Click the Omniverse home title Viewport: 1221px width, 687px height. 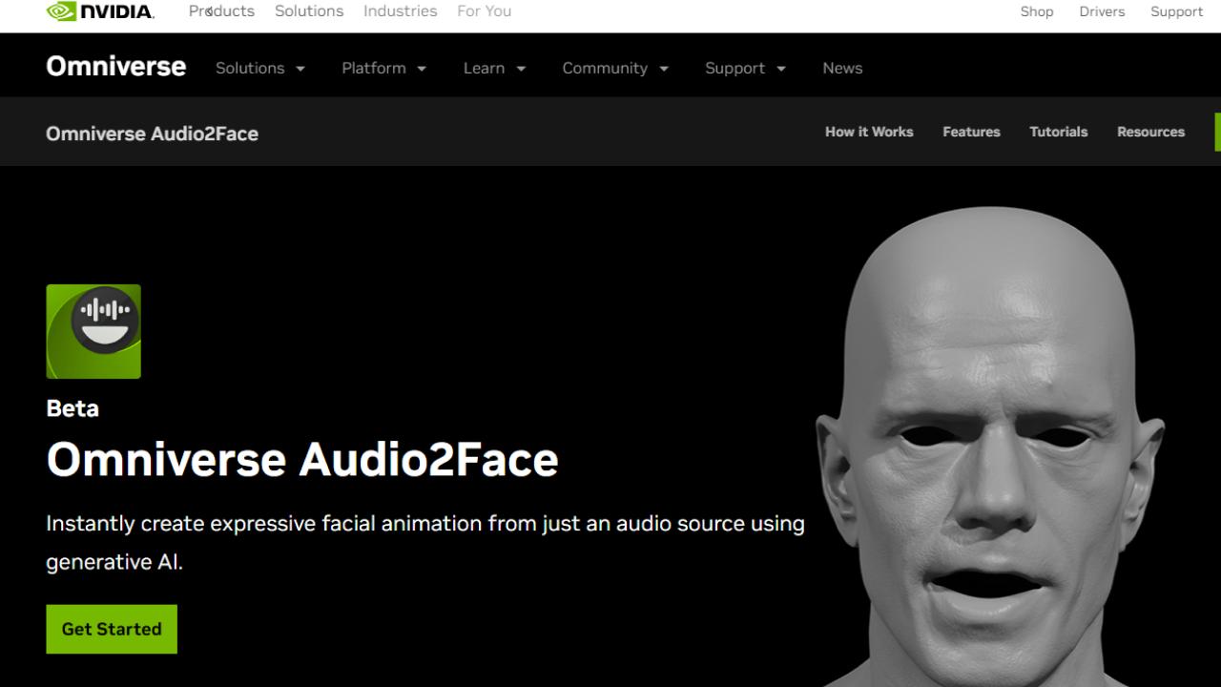116,67
